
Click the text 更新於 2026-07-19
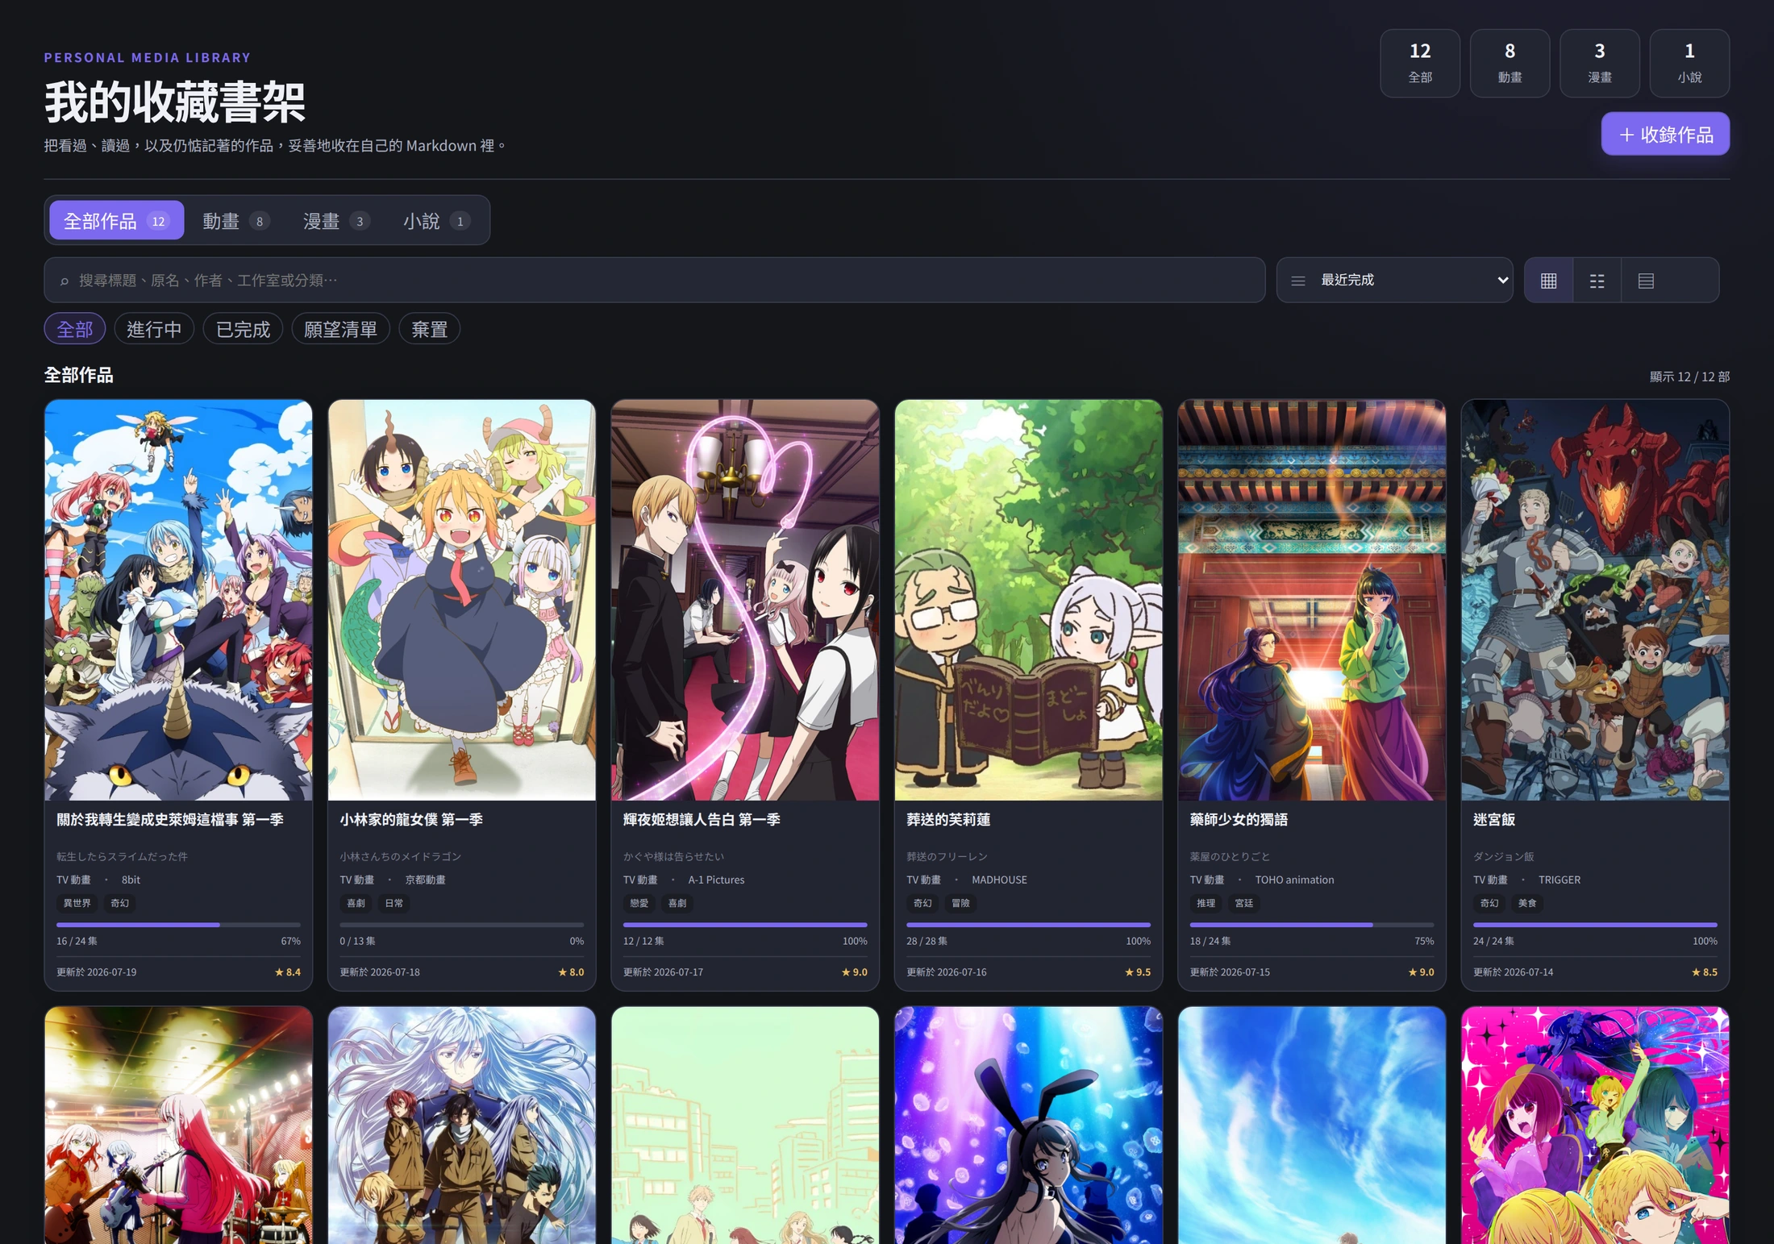coord(97,971)
